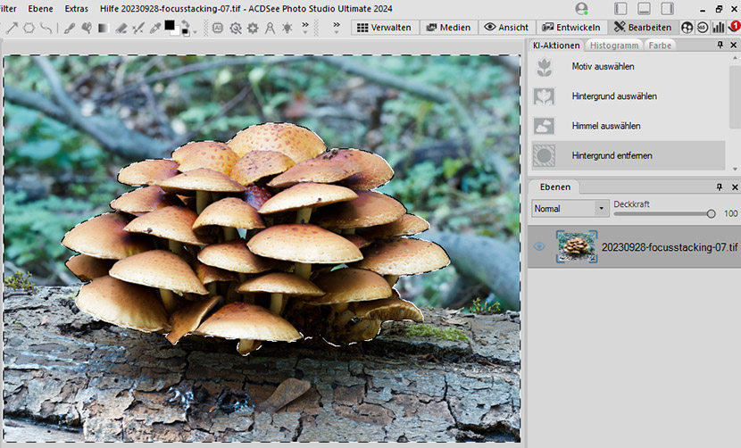Select the polygon selection tool
Image resolution: width=741 pixels, height=448 pixels.
(x=29, y=28)
